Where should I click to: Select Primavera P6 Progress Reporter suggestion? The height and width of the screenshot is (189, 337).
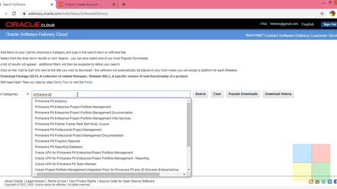57,141
